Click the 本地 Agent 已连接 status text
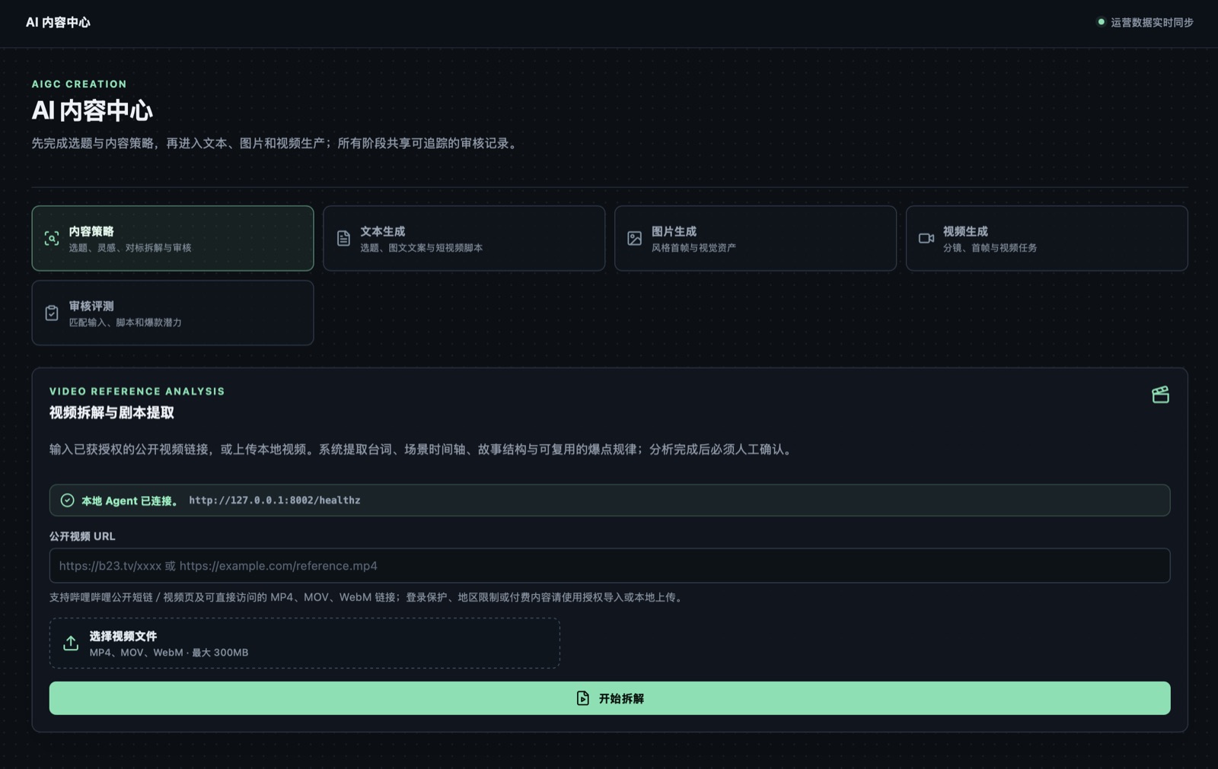 point(130,501)
